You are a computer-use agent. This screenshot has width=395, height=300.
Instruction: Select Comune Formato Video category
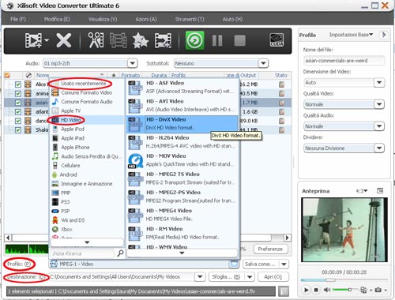(x=86, y=92)
